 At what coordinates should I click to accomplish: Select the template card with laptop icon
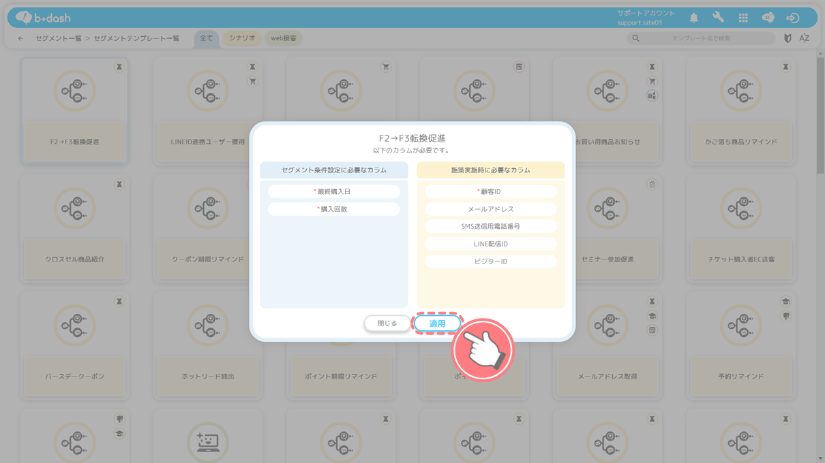pyautogui.click(x=207, y=436)
